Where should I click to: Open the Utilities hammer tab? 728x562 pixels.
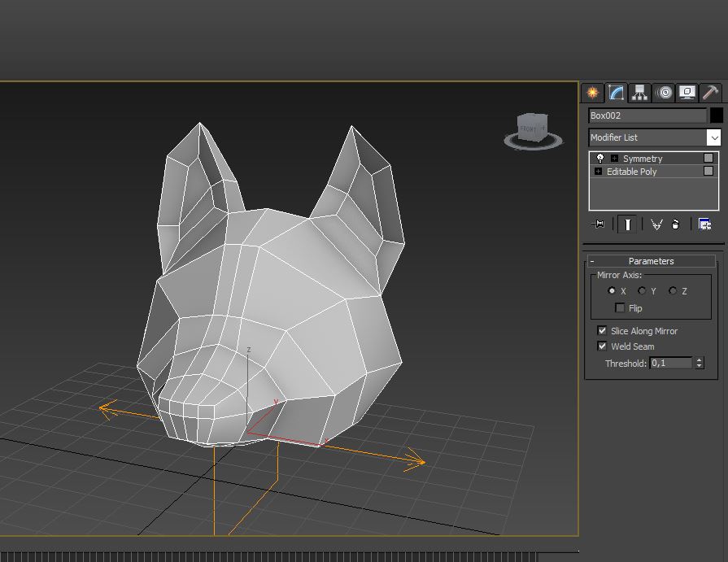tap(710, 93)
